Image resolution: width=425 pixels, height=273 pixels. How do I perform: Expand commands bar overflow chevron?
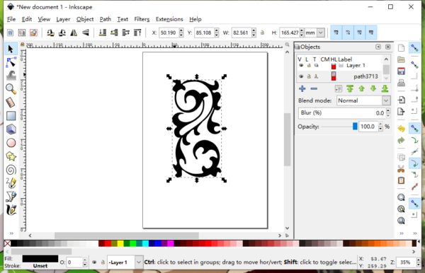coord(402,233)
